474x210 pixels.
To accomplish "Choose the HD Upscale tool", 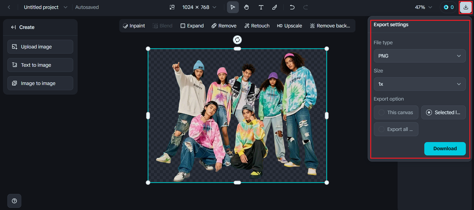I will [290, 26].
